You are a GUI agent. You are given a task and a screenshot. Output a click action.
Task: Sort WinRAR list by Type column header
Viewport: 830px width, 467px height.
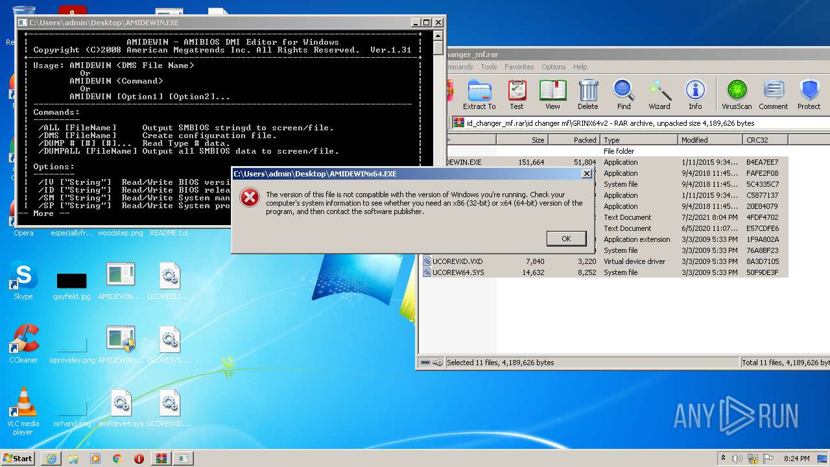point(639,139)
